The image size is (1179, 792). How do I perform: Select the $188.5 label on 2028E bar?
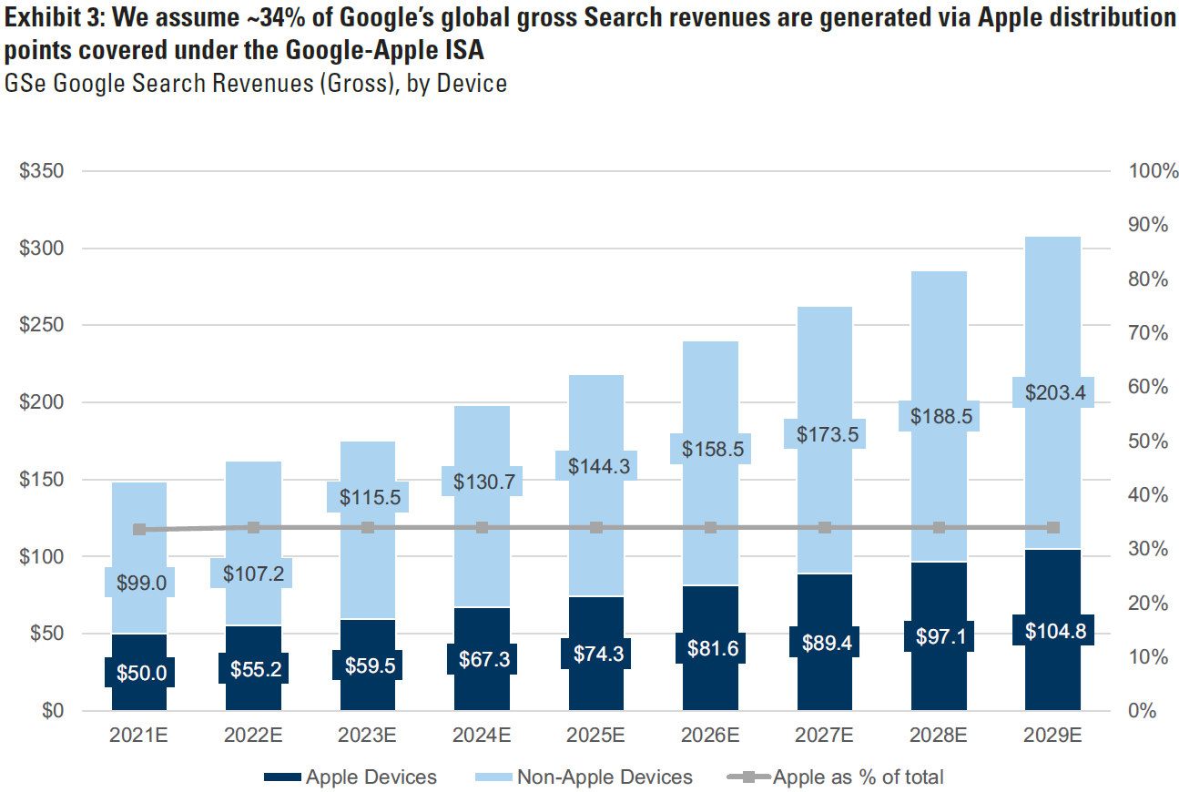[x=939, y=415]
